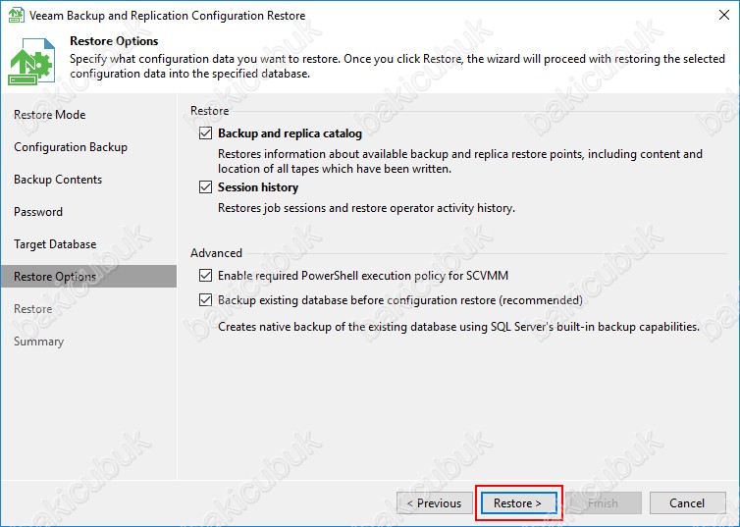Click the 'Backup and replica catalog' label
This screenshot has width=740, height=527.
(x=290, y=133)
